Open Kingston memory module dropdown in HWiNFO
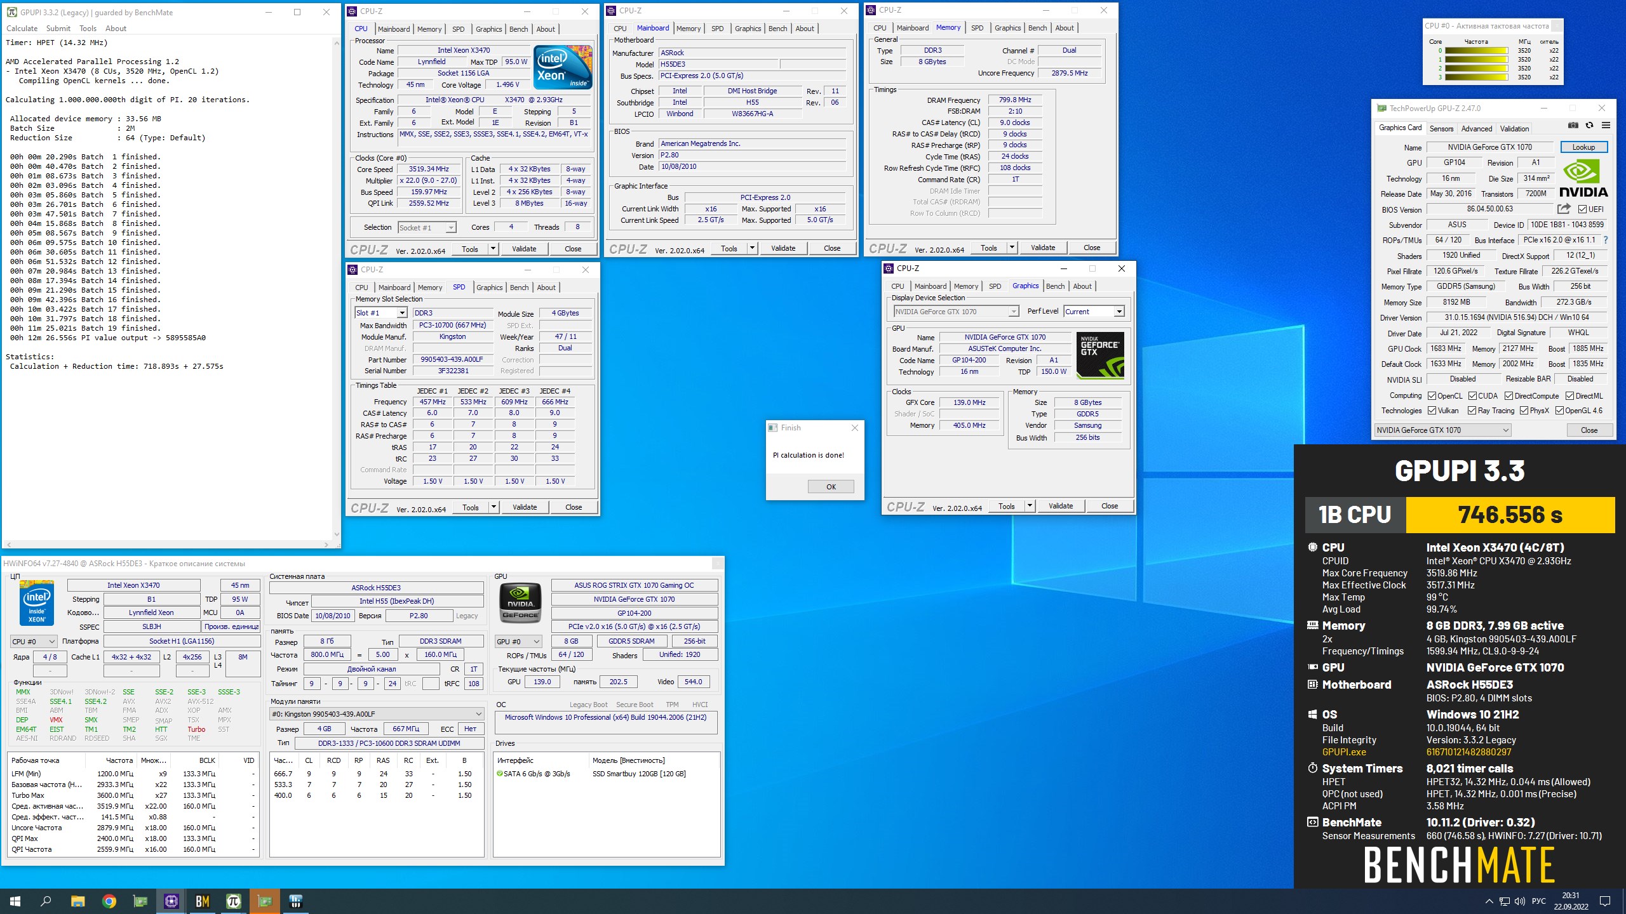Viewport: 1626px width, 914px height. (x=377, y=714)
